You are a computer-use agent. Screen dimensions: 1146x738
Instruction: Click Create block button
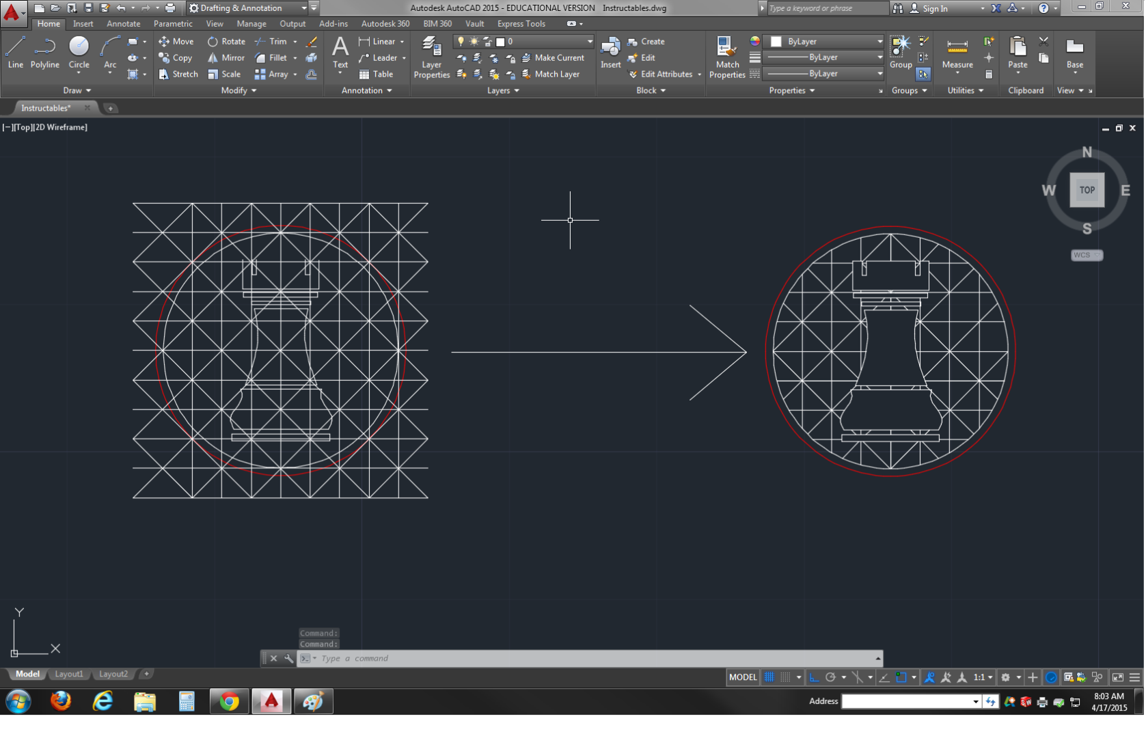pos(646,42)
